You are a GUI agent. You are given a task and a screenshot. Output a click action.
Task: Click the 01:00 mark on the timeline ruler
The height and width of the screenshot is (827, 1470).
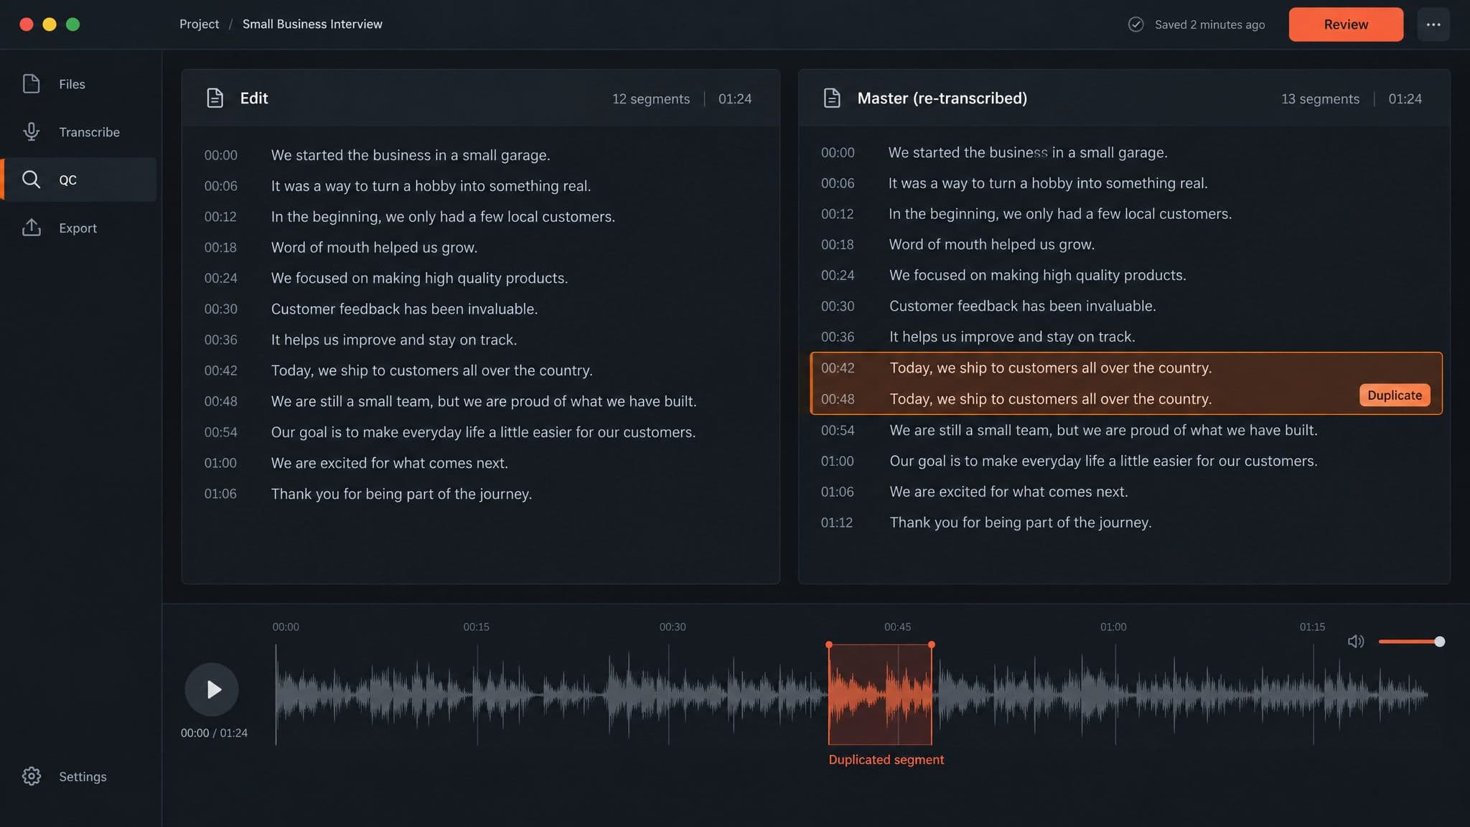coord(1113,627)
